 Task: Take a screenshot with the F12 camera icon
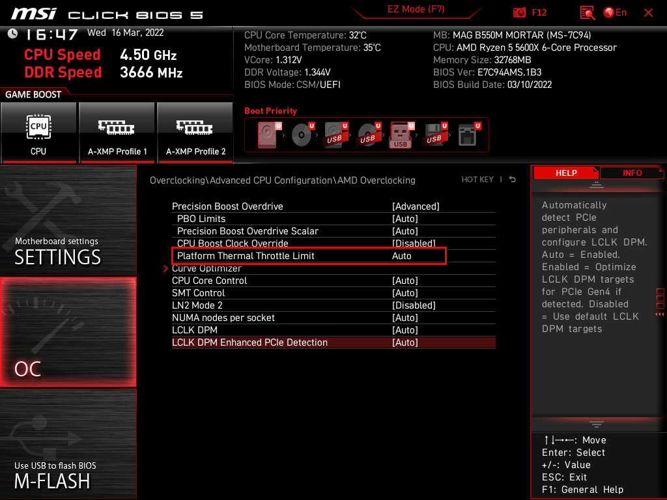click(519, 13)
